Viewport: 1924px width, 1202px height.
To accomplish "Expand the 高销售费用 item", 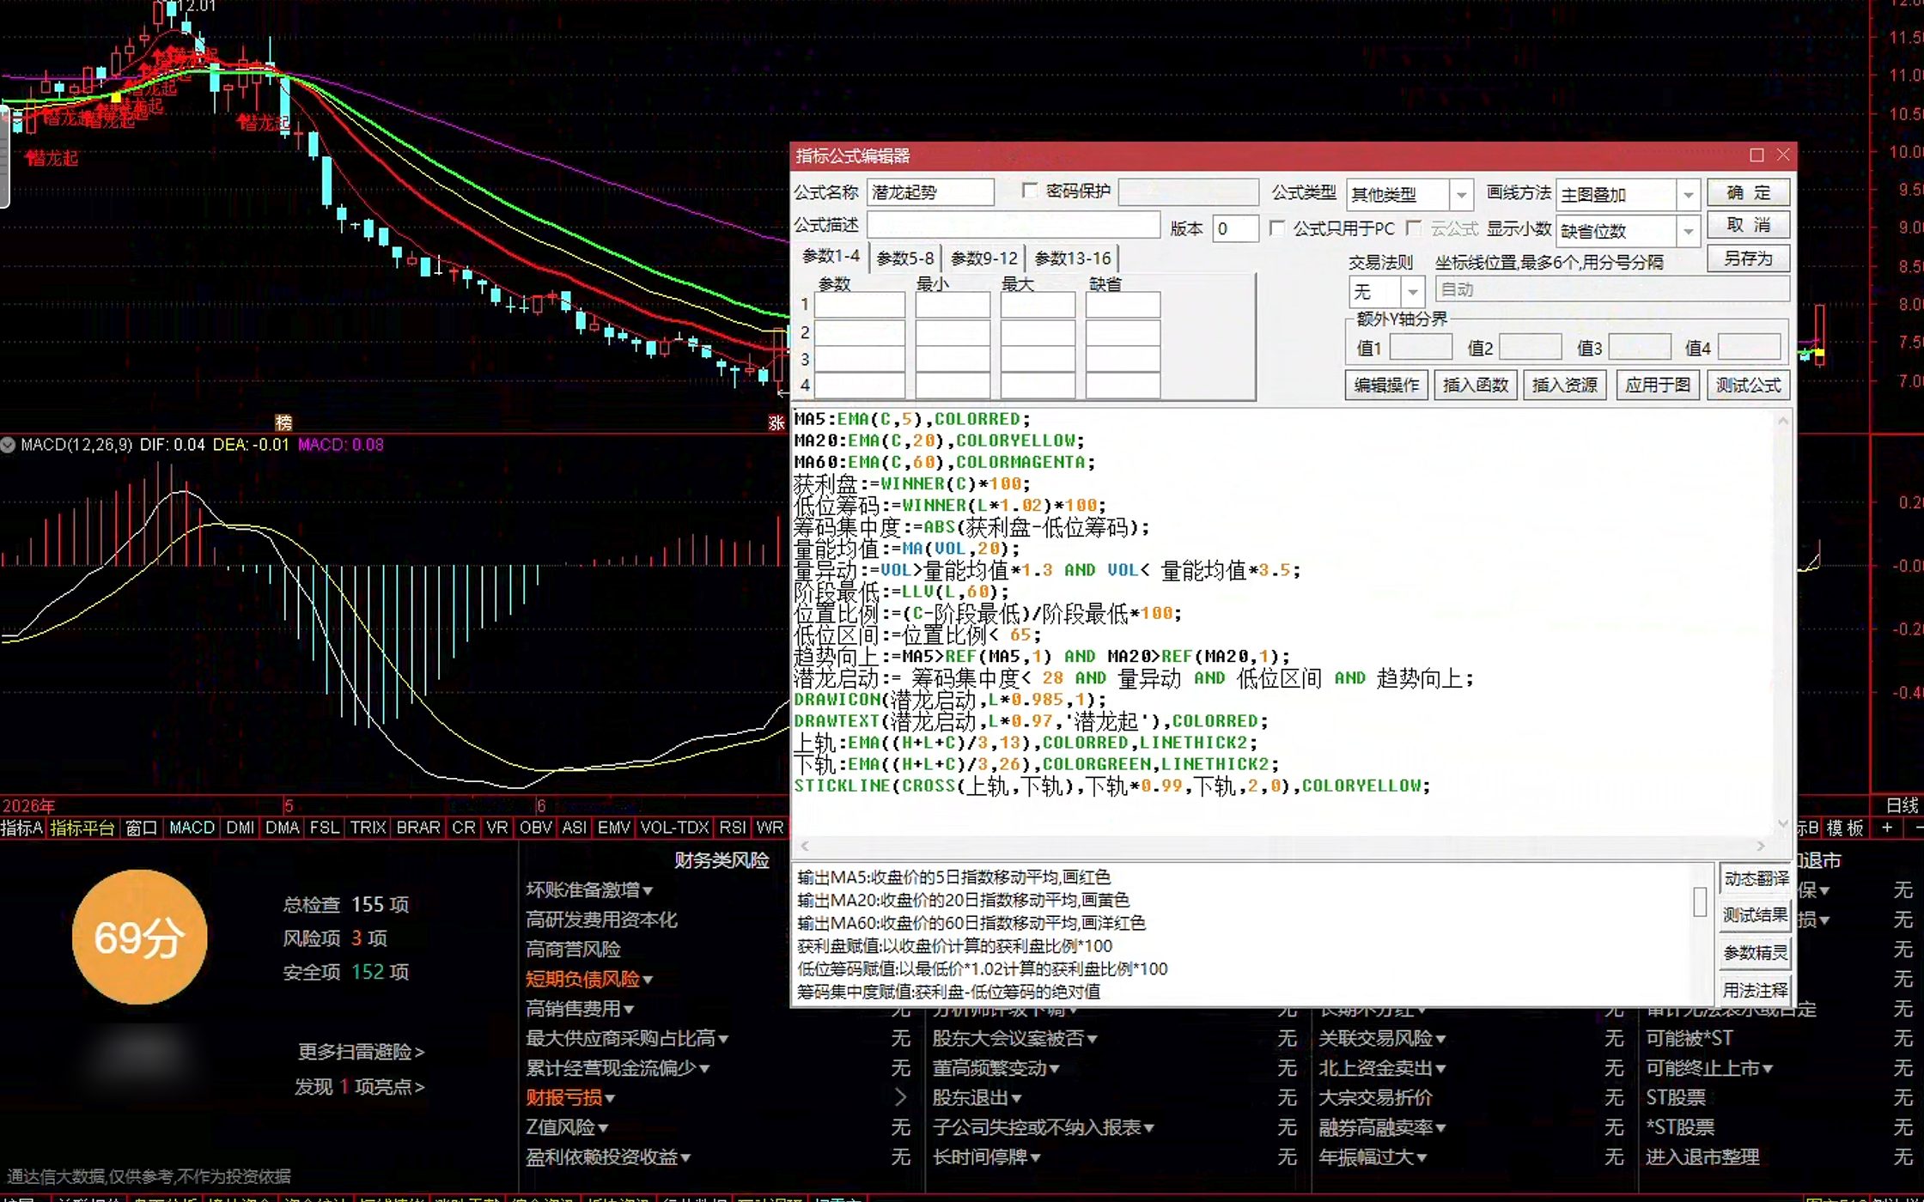I will tap(580, 1009).
